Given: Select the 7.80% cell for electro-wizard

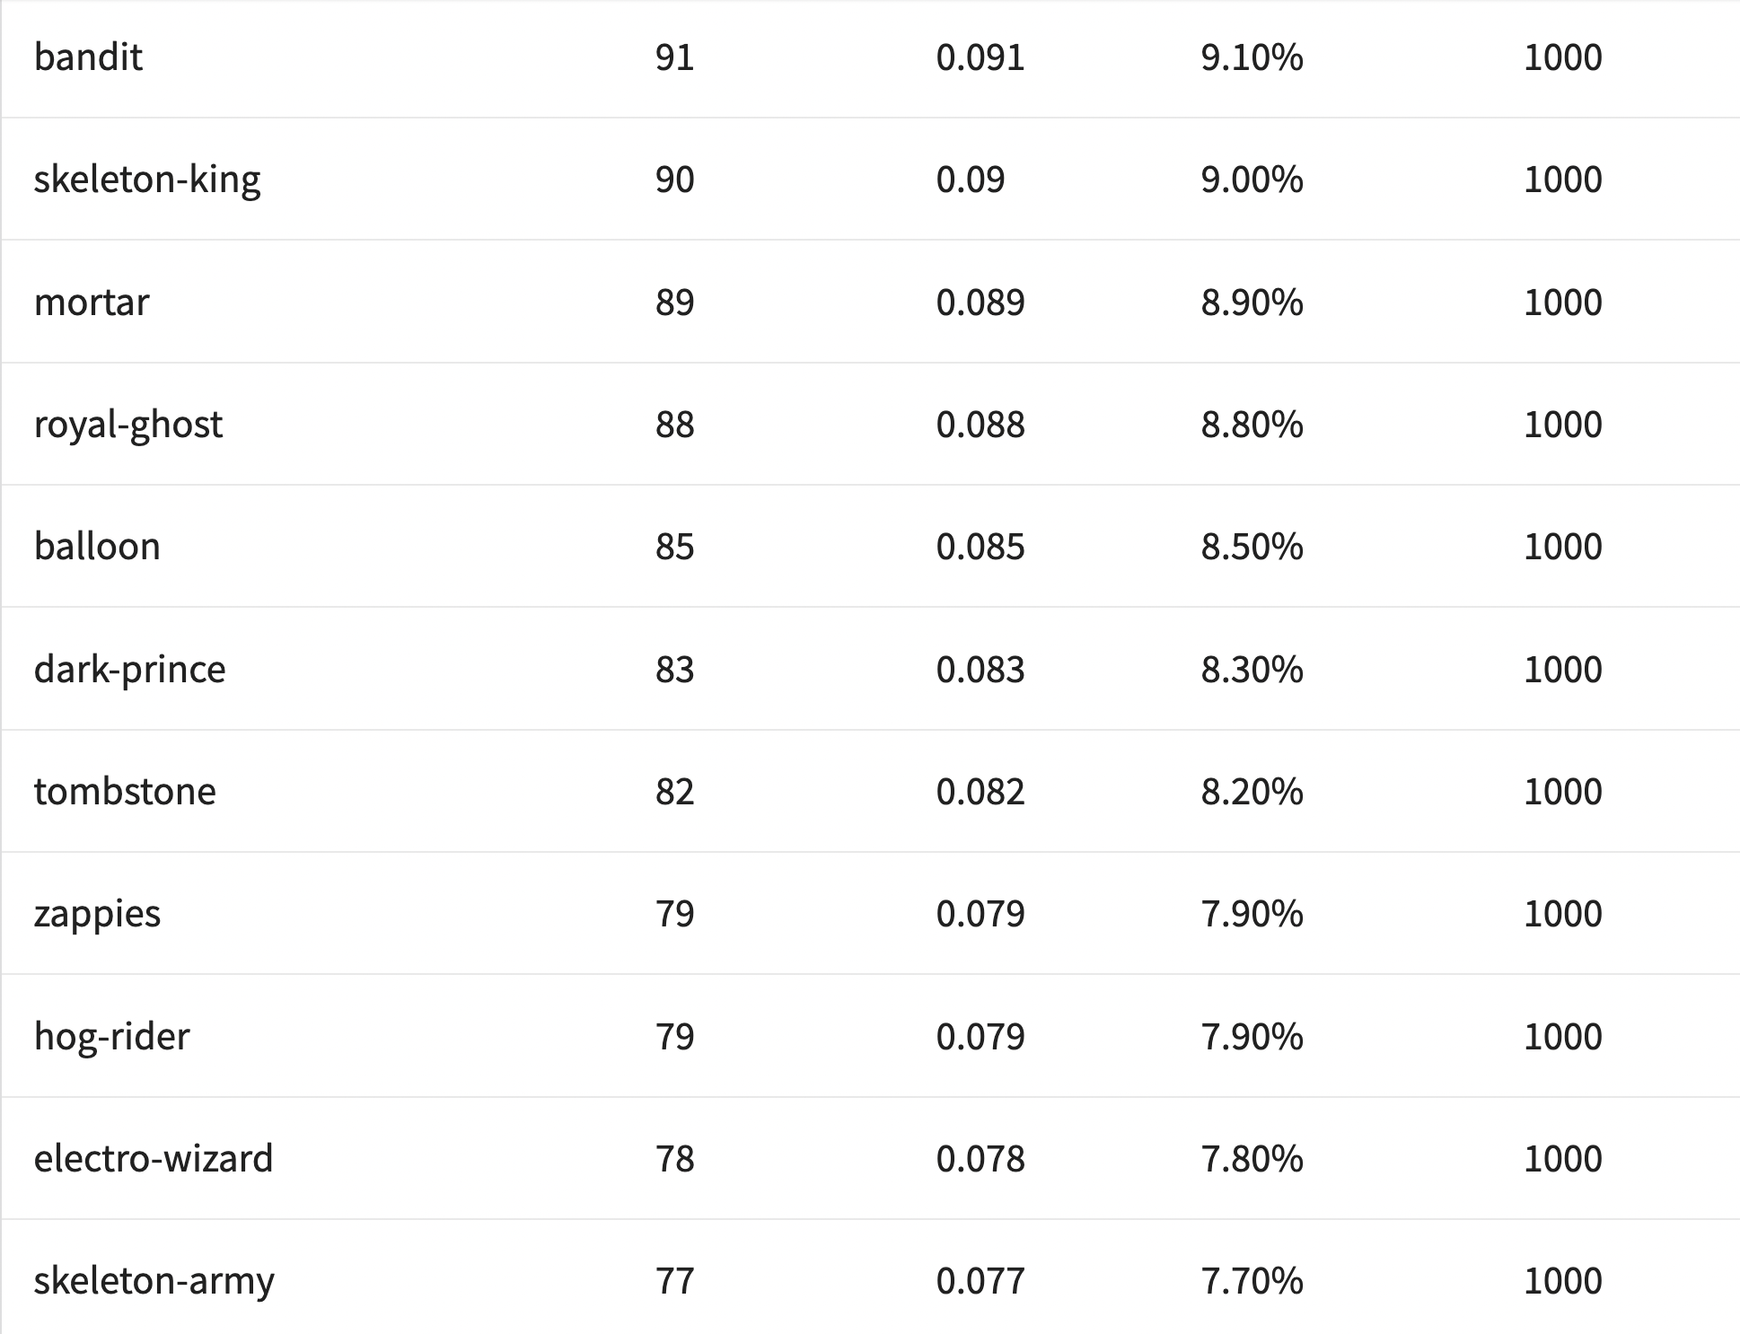Looking at the screenshot, I should tap(1252, 1159).
